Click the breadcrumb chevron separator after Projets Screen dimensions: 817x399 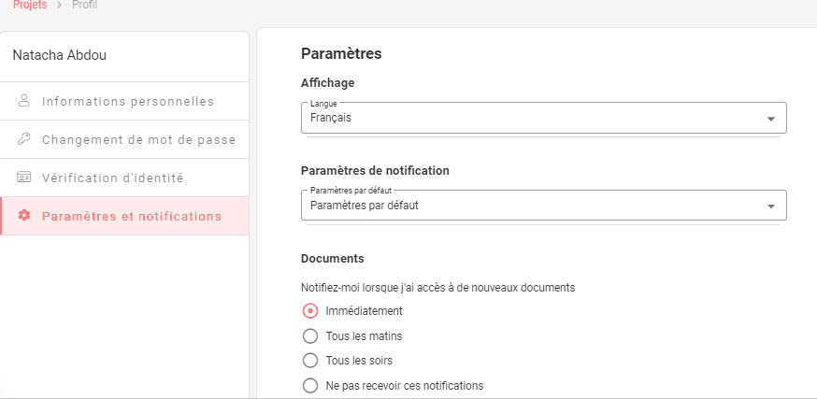click(58, 6)
